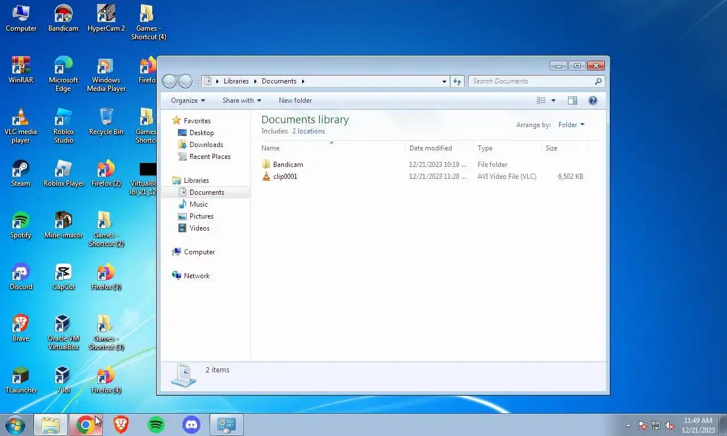727x436 pixels.
Task: Open recent pages arrow beside forward button
Action: point(197,81)
